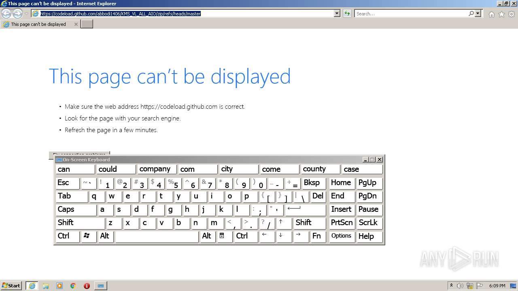Open the volume speaker tray icon
Screen dimensions: 518x291
[x=460, y=286]
